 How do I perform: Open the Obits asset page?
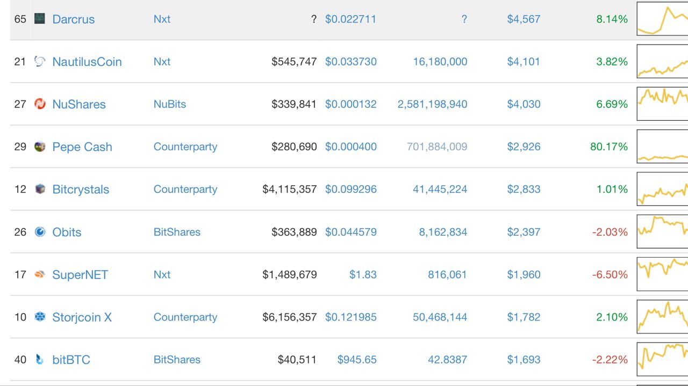[67, 232]
